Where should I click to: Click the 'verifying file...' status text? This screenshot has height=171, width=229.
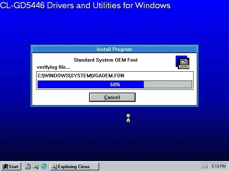coord(53,67)
